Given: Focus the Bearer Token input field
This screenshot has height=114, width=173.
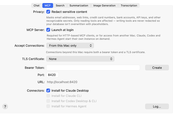Looking at the screenshot, I should (x=93, y=68).
